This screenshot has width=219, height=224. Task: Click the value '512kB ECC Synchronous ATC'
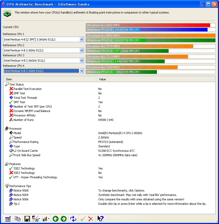[116, 151]
